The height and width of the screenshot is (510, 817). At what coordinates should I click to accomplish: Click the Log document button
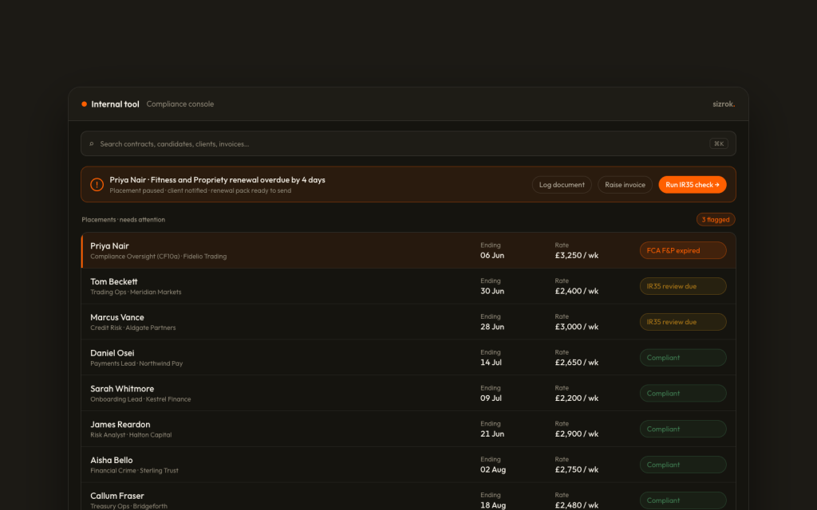(x=562, y=185)
